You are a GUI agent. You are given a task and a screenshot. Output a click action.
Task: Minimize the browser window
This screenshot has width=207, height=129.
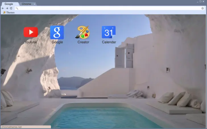coord(197,2)
